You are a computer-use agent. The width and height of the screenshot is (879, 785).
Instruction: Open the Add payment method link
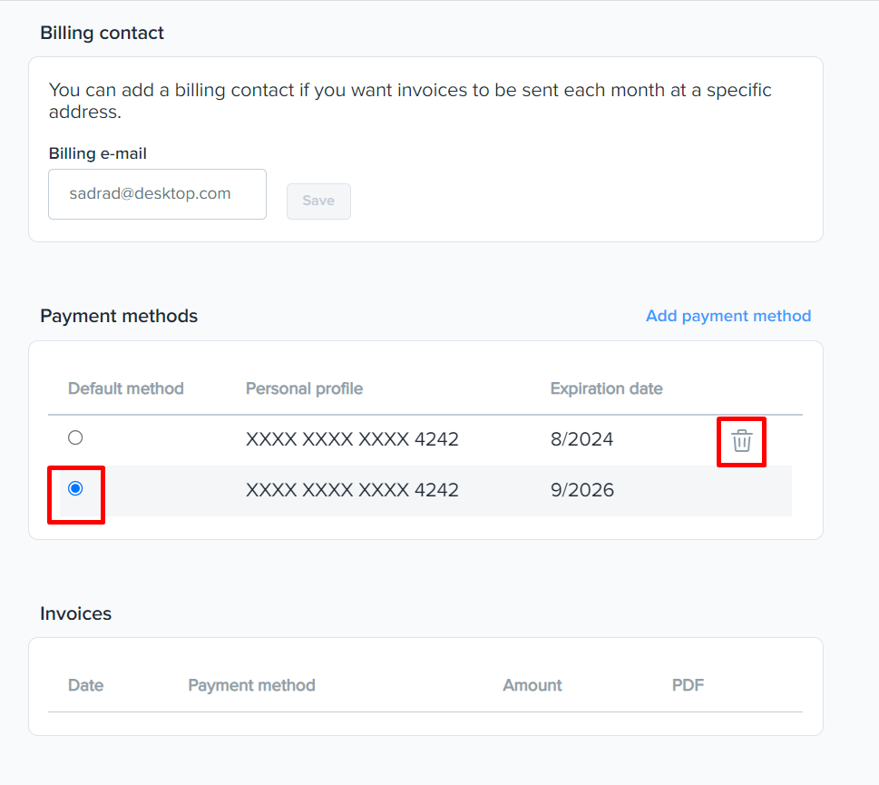click(x=728, y=316)
